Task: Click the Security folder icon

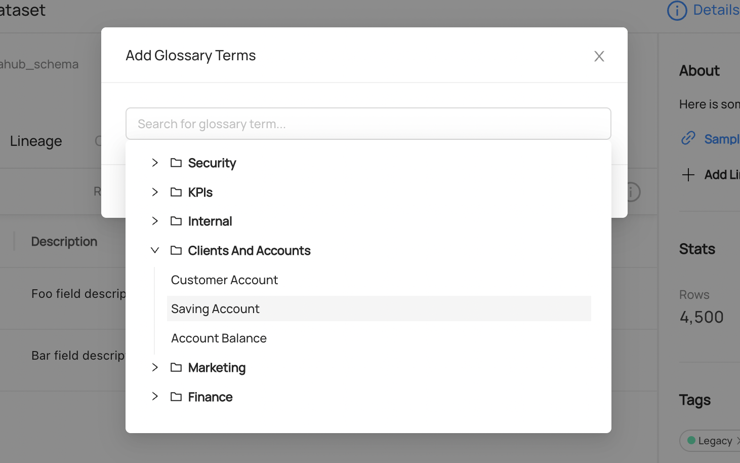Action: (176, 163)
